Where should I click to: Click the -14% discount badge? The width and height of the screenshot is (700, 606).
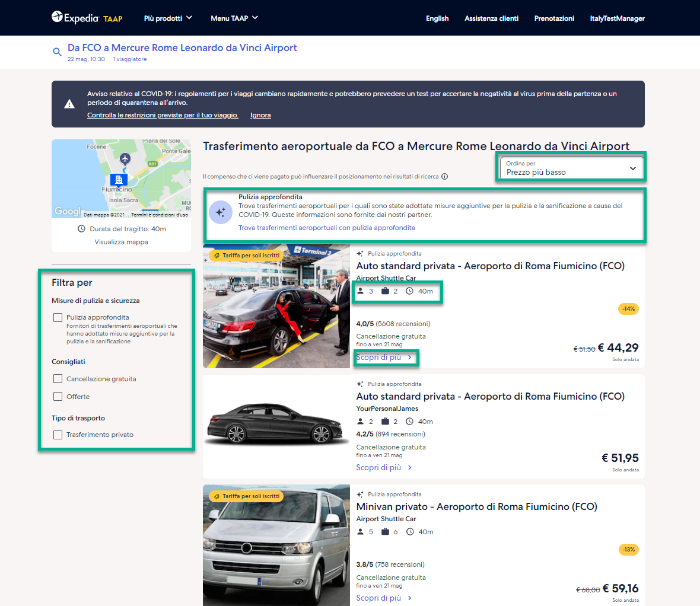(628, 309)
